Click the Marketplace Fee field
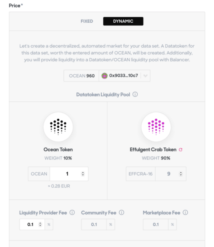The width and height of the screenshot is (214, 247). [156, 225]
